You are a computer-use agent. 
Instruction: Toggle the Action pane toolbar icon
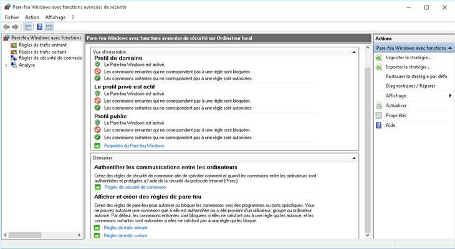pyautogui.click(x=49, y=27)
